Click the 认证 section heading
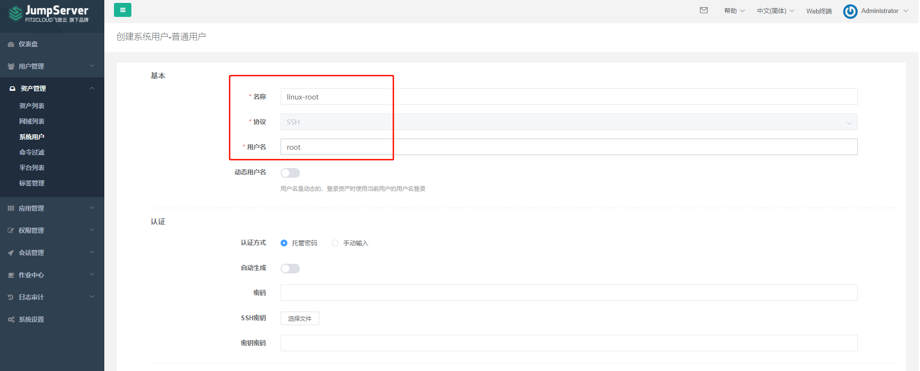Screen dimensions: 920x371 tap(158, 222)
